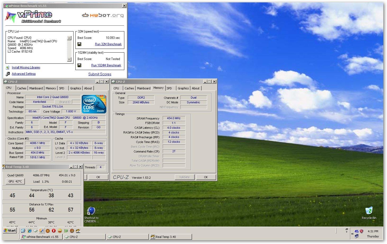Click the CAS# Latency 4.0 clocks field
Screen dimensions: 387x244
(x=174, y=128)
